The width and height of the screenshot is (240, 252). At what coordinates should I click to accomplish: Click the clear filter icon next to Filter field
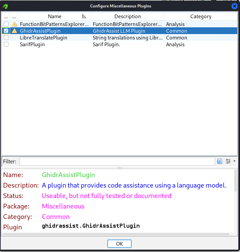pos(220,161)
